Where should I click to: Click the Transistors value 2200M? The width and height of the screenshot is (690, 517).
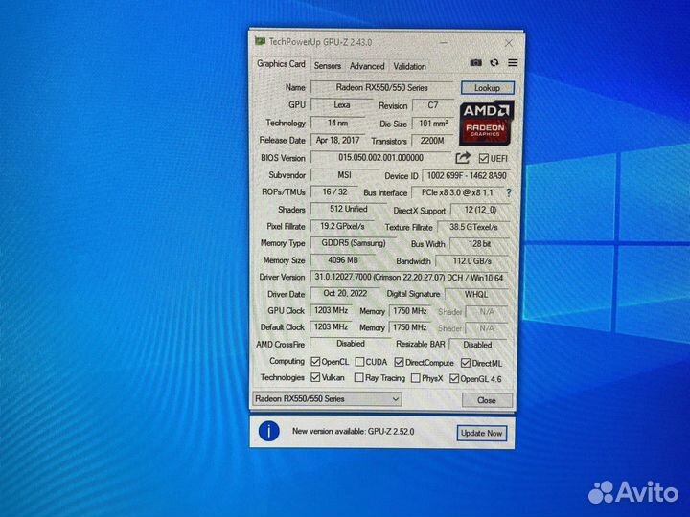(x=431, y=141)
